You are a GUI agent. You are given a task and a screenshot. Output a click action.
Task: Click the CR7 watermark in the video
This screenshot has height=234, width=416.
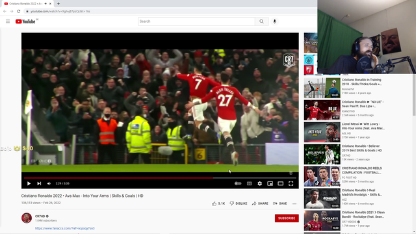(289, 60)
